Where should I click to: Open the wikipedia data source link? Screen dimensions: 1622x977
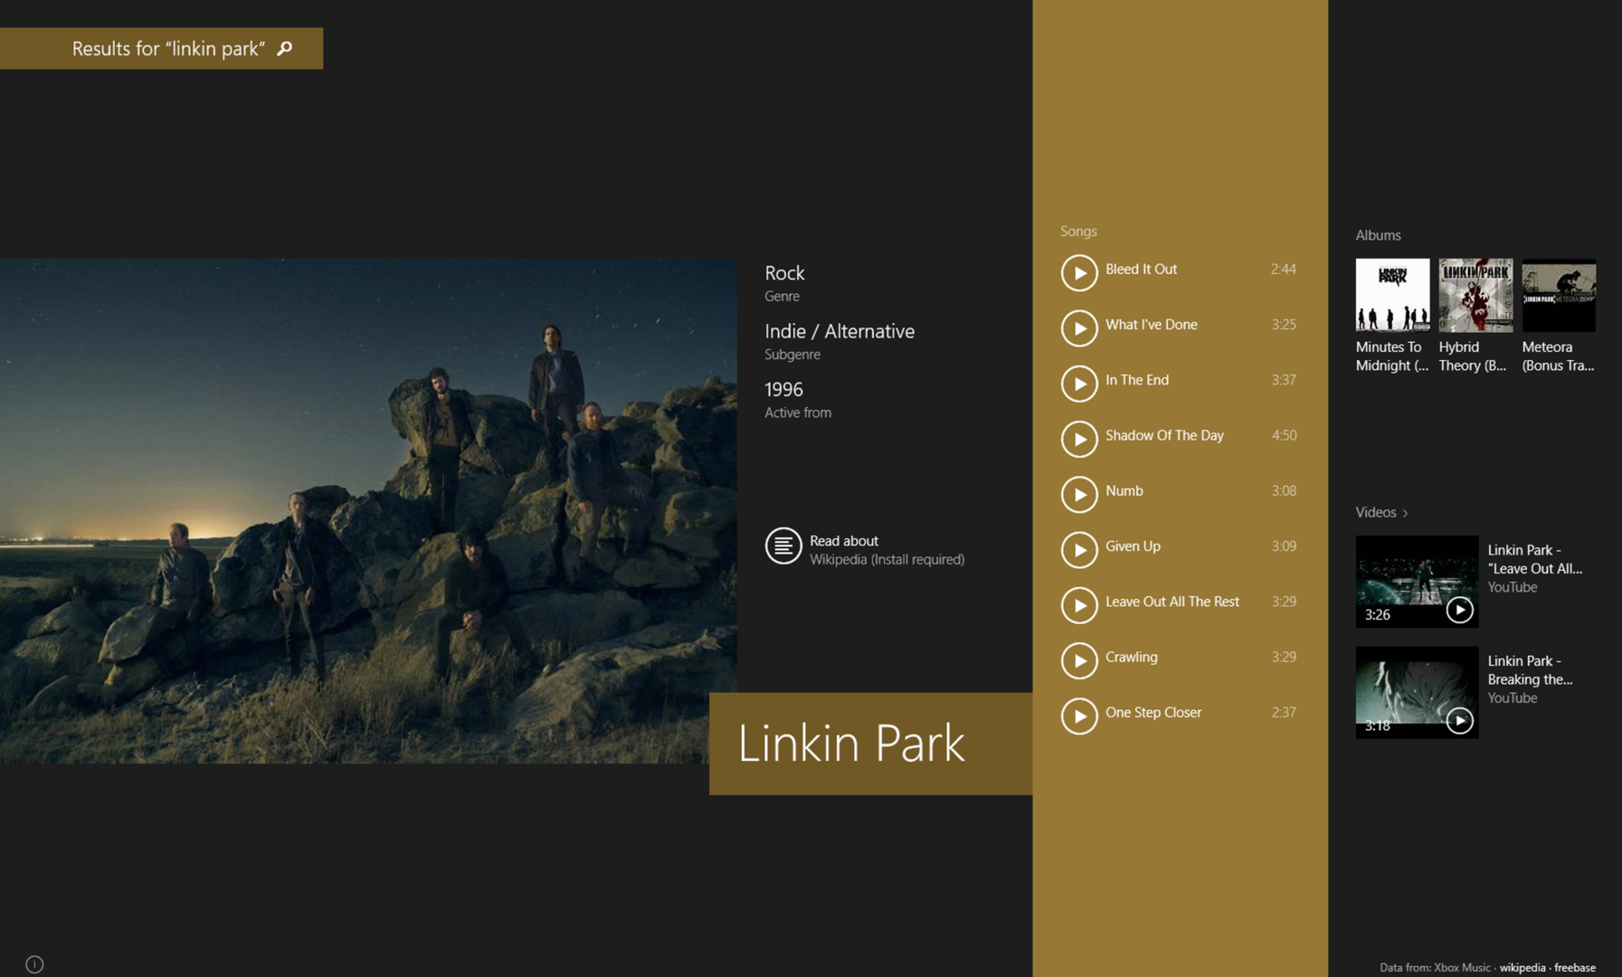pyautogui.click(x=1522, y=967)
